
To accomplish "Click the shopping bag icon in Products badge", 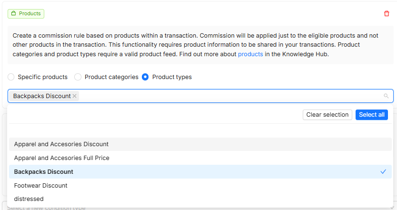I will (x=13, y=14).
